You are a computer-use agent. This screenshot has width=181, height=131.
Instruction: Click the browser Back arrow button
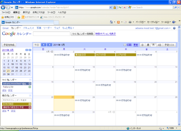3,7
